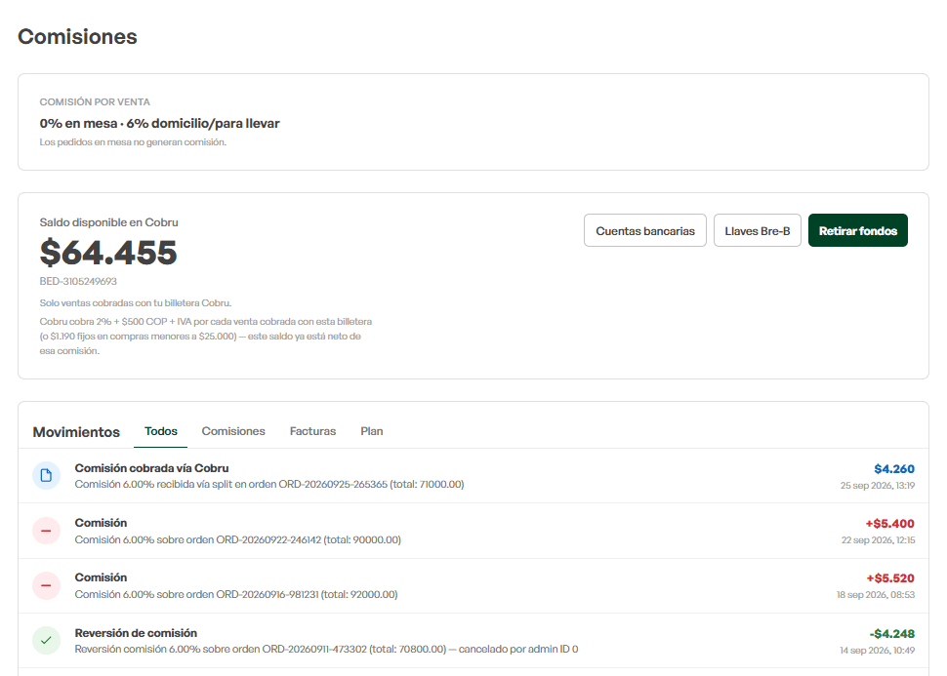Viewport: 947px width, 676px height.
Task: Click the Saldo disponible en Cobru label
Action: coord(108,222)
